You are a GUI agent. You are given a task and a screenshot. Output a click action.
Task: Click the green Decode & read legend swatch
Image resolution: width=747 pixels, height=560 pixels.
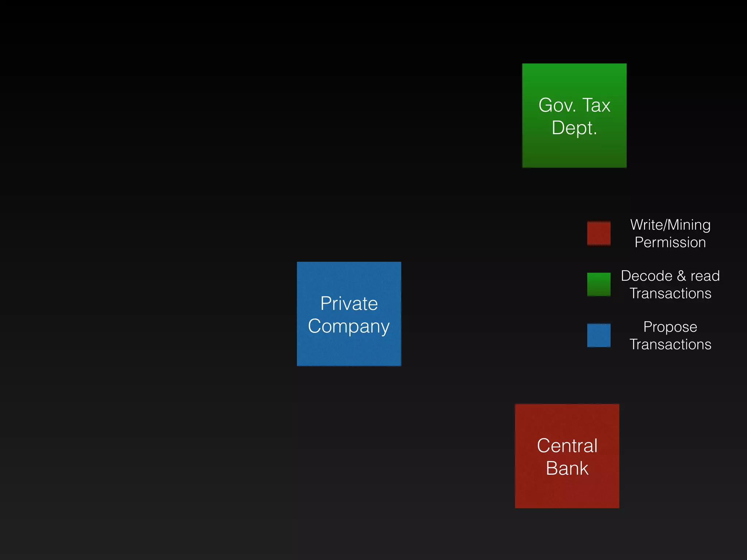pos(599,284)
